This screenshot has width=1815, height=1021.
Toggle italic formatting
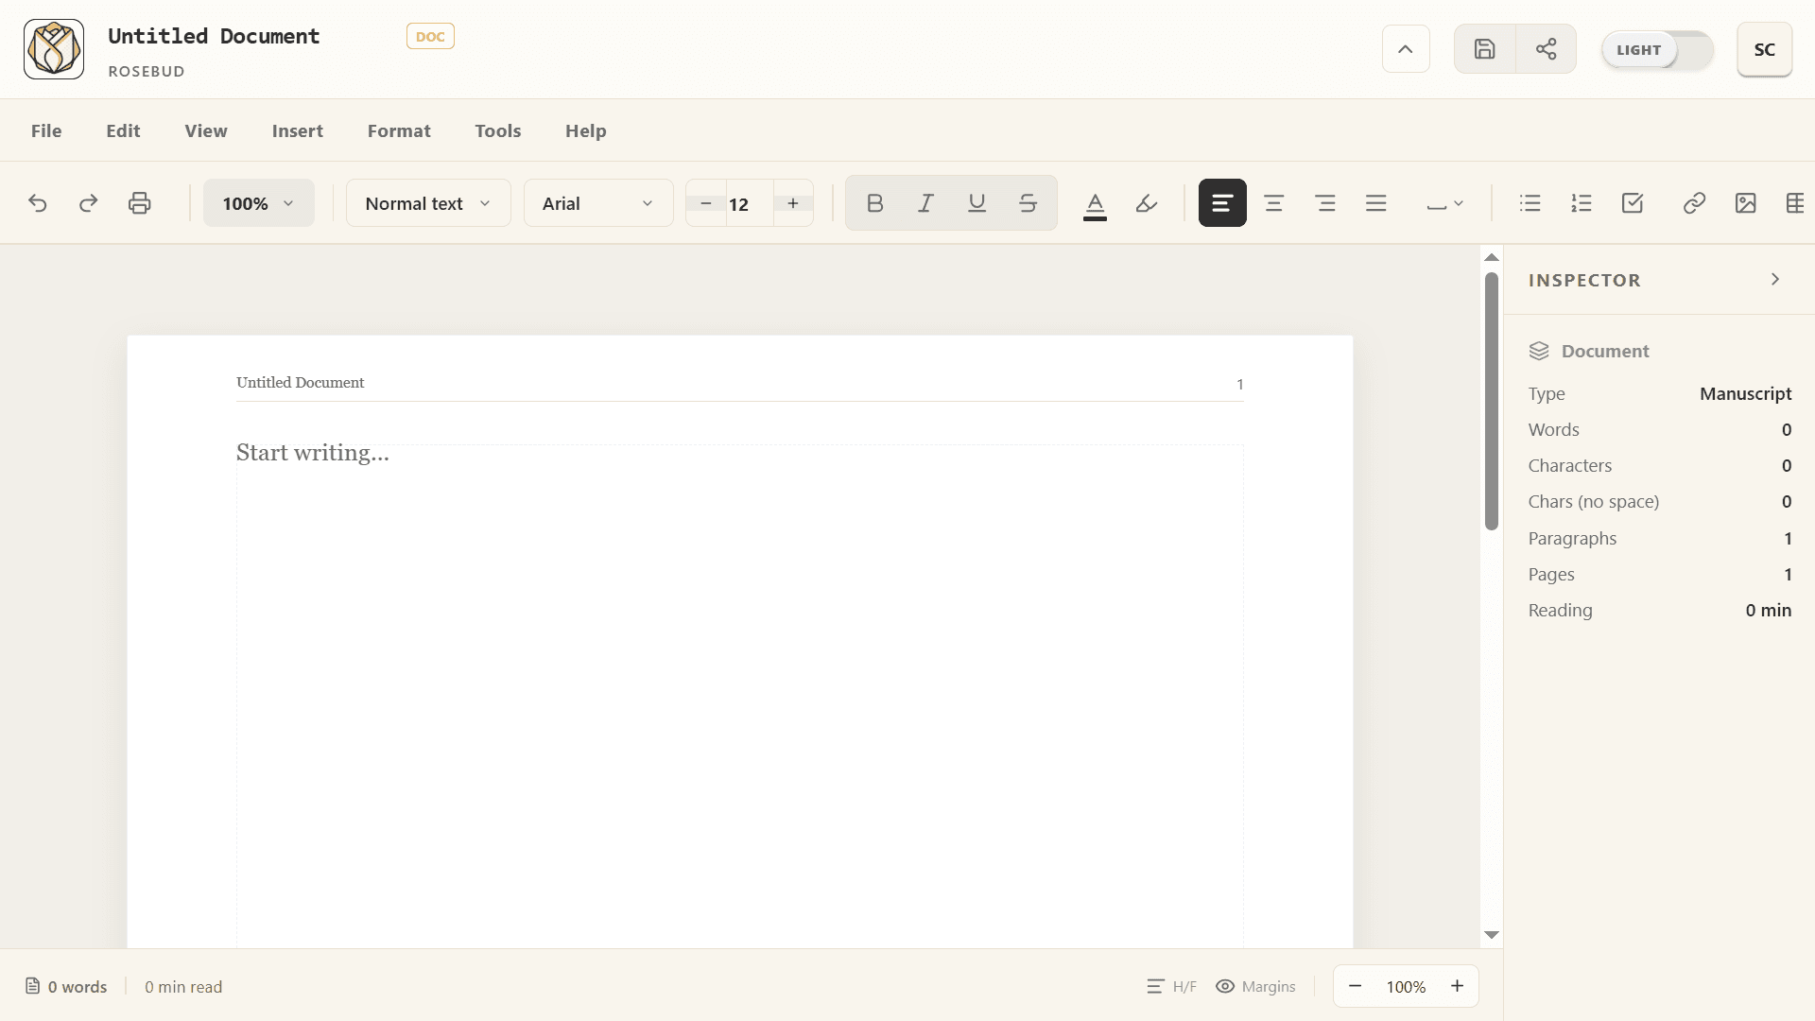pyautogui.click(x=925, y=203)
